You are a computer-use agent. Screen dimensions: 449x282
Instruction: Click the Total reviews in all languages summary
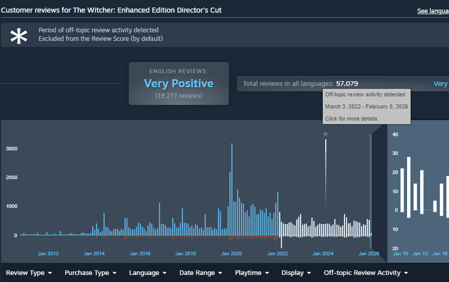click(301, 84)
